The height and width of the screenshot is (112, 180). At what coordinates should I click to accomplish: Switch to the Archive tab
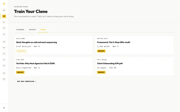click(32, 30)
